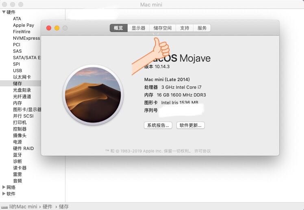Collapse the 硬件 tree section
The width and height of the screenshot is (304, 210).
pyautogui.click(x=4, y=12)
